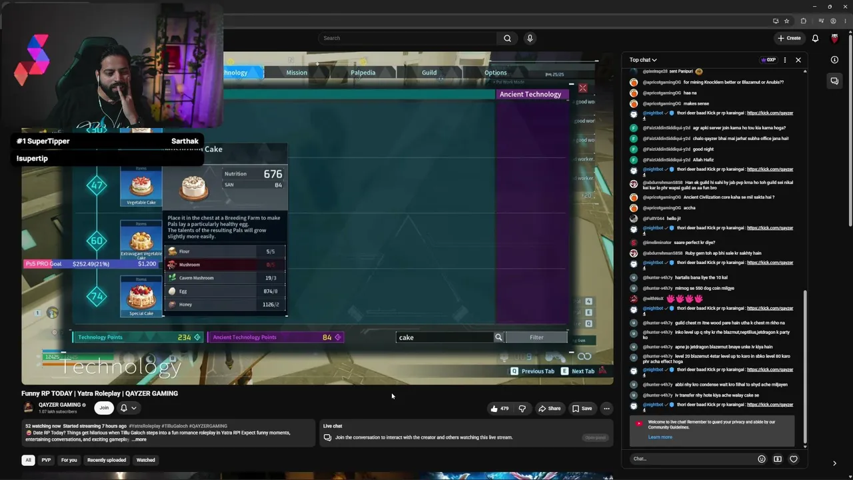Select the PVP filter chip

coord(46,460)
